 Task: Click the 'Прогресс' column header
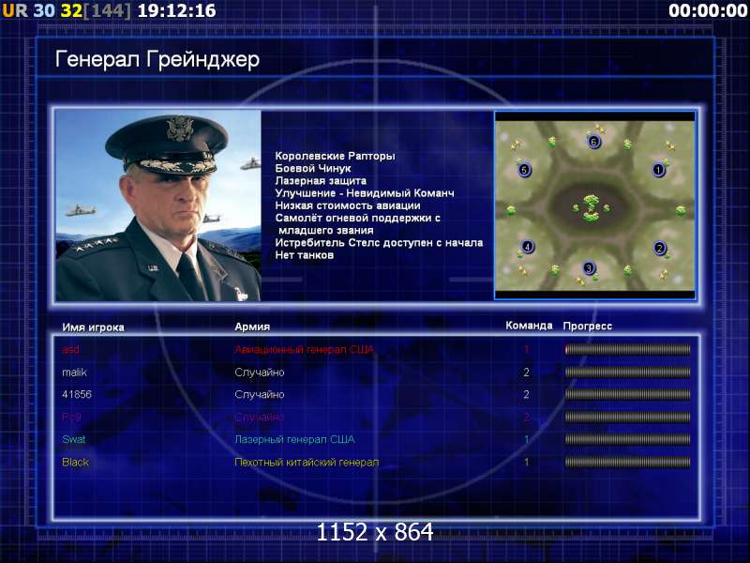tap(588, 326)
